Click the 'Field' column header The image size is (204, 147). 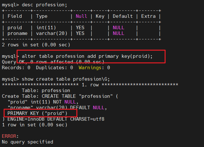pos(15,16)
